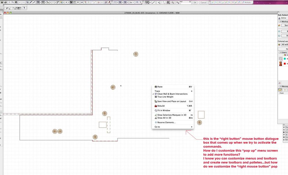This screenshot has height=175, width=288.
Task: Click the From column header in Messages
Action: pyautogui.click(x=282, y=93)
